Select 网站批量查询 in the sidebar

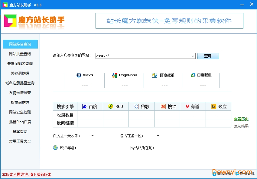coord(20,54)
